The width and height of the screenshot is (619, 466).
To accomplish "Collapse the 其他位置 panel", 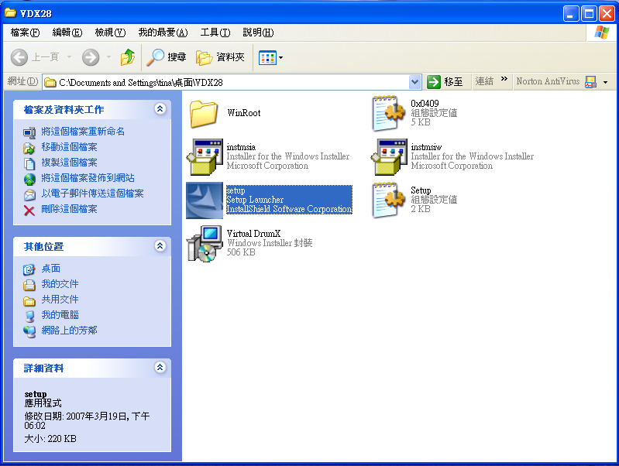I will (160, 246).
